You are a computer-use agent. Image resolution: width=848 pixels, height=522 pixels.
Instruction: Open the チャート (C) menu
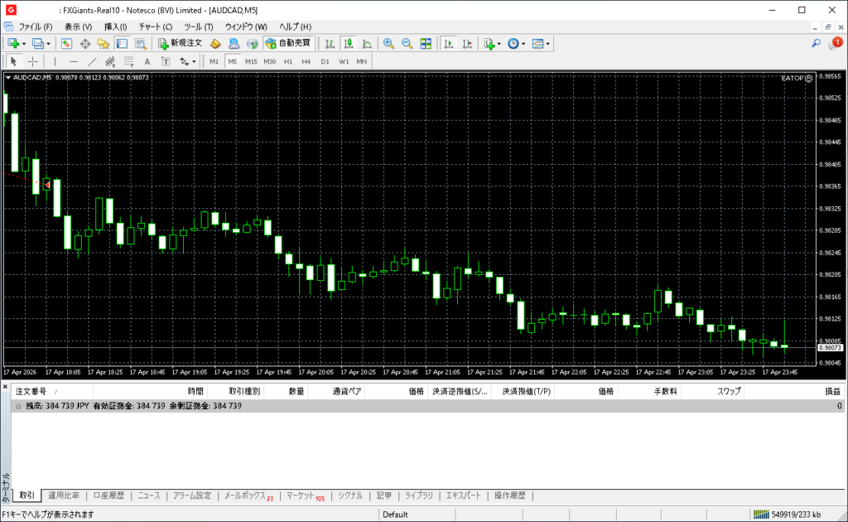(155, 27)
